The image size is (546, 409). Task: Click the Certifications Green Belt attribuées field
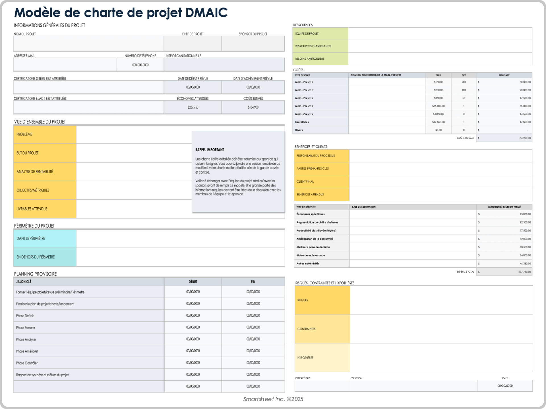88,87
